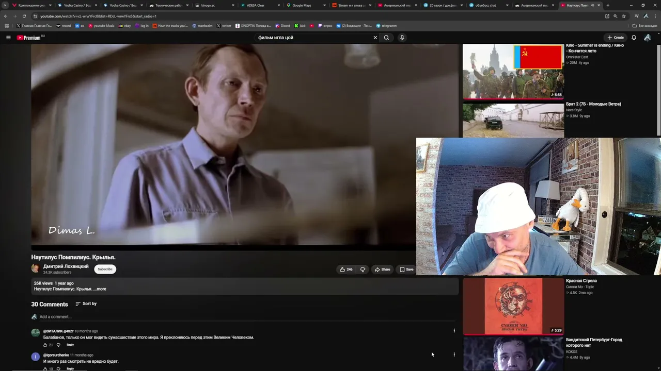661x371 pixels.
Task: Click the magnifier search button
Action: pyautogui.click(x=386, y=38)
